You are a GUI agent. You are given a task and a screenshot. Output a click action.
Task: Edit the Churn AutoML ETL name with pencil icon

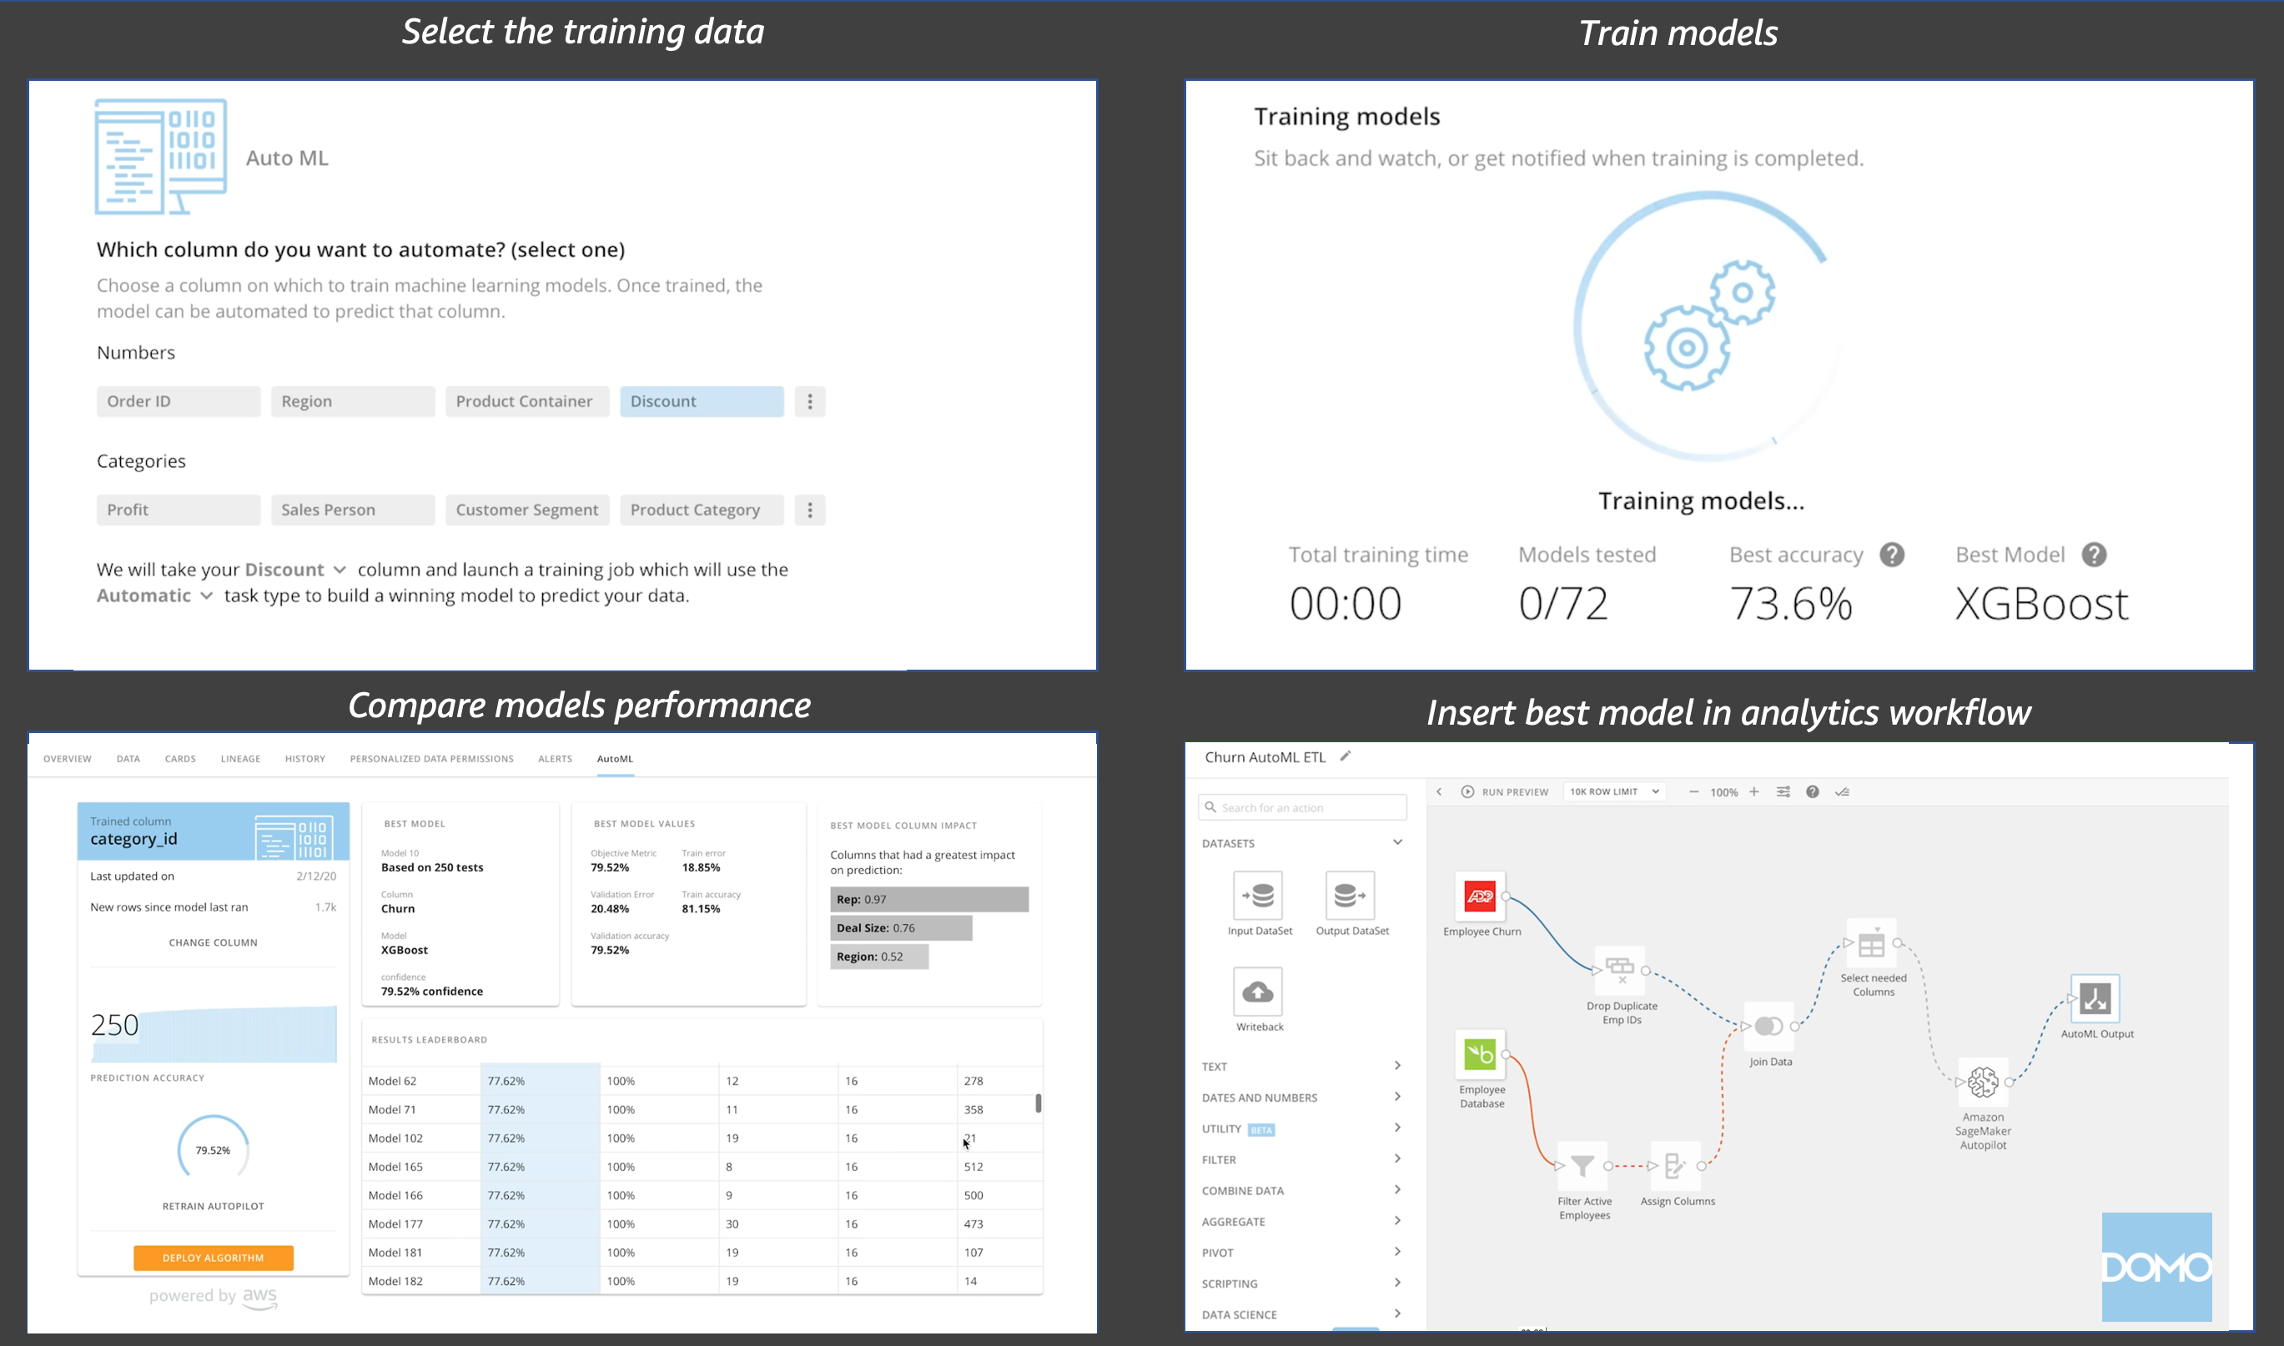click(1346, 756)
